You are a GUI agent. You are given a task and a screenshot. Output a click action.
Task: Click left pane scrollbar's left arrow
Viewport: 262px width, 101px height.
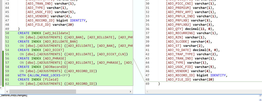click(7, 92)
